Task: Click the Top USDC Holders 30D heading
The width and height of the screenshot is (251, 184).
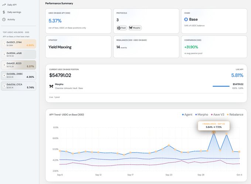Action: [16, 32]
